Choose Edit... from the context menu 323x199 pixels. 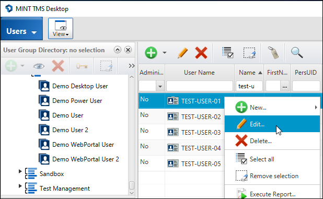coord(272,124)
